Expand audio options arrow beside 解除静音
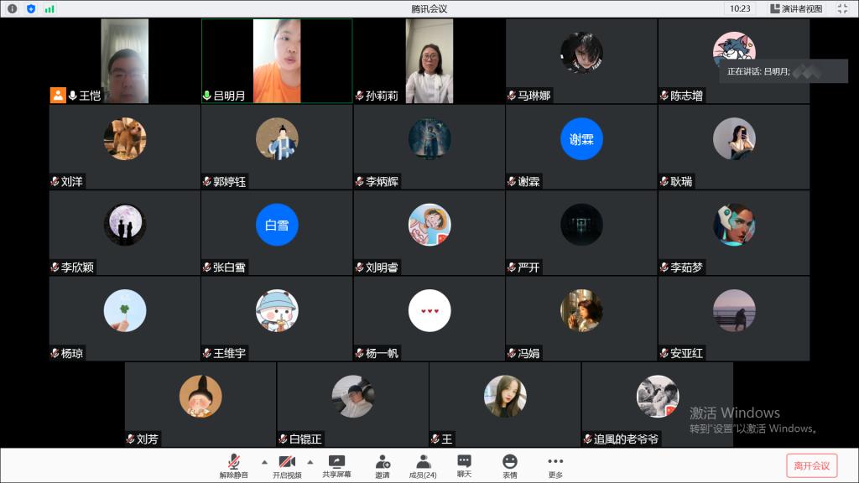Screen dimensions: 859x483 (264, 462)
